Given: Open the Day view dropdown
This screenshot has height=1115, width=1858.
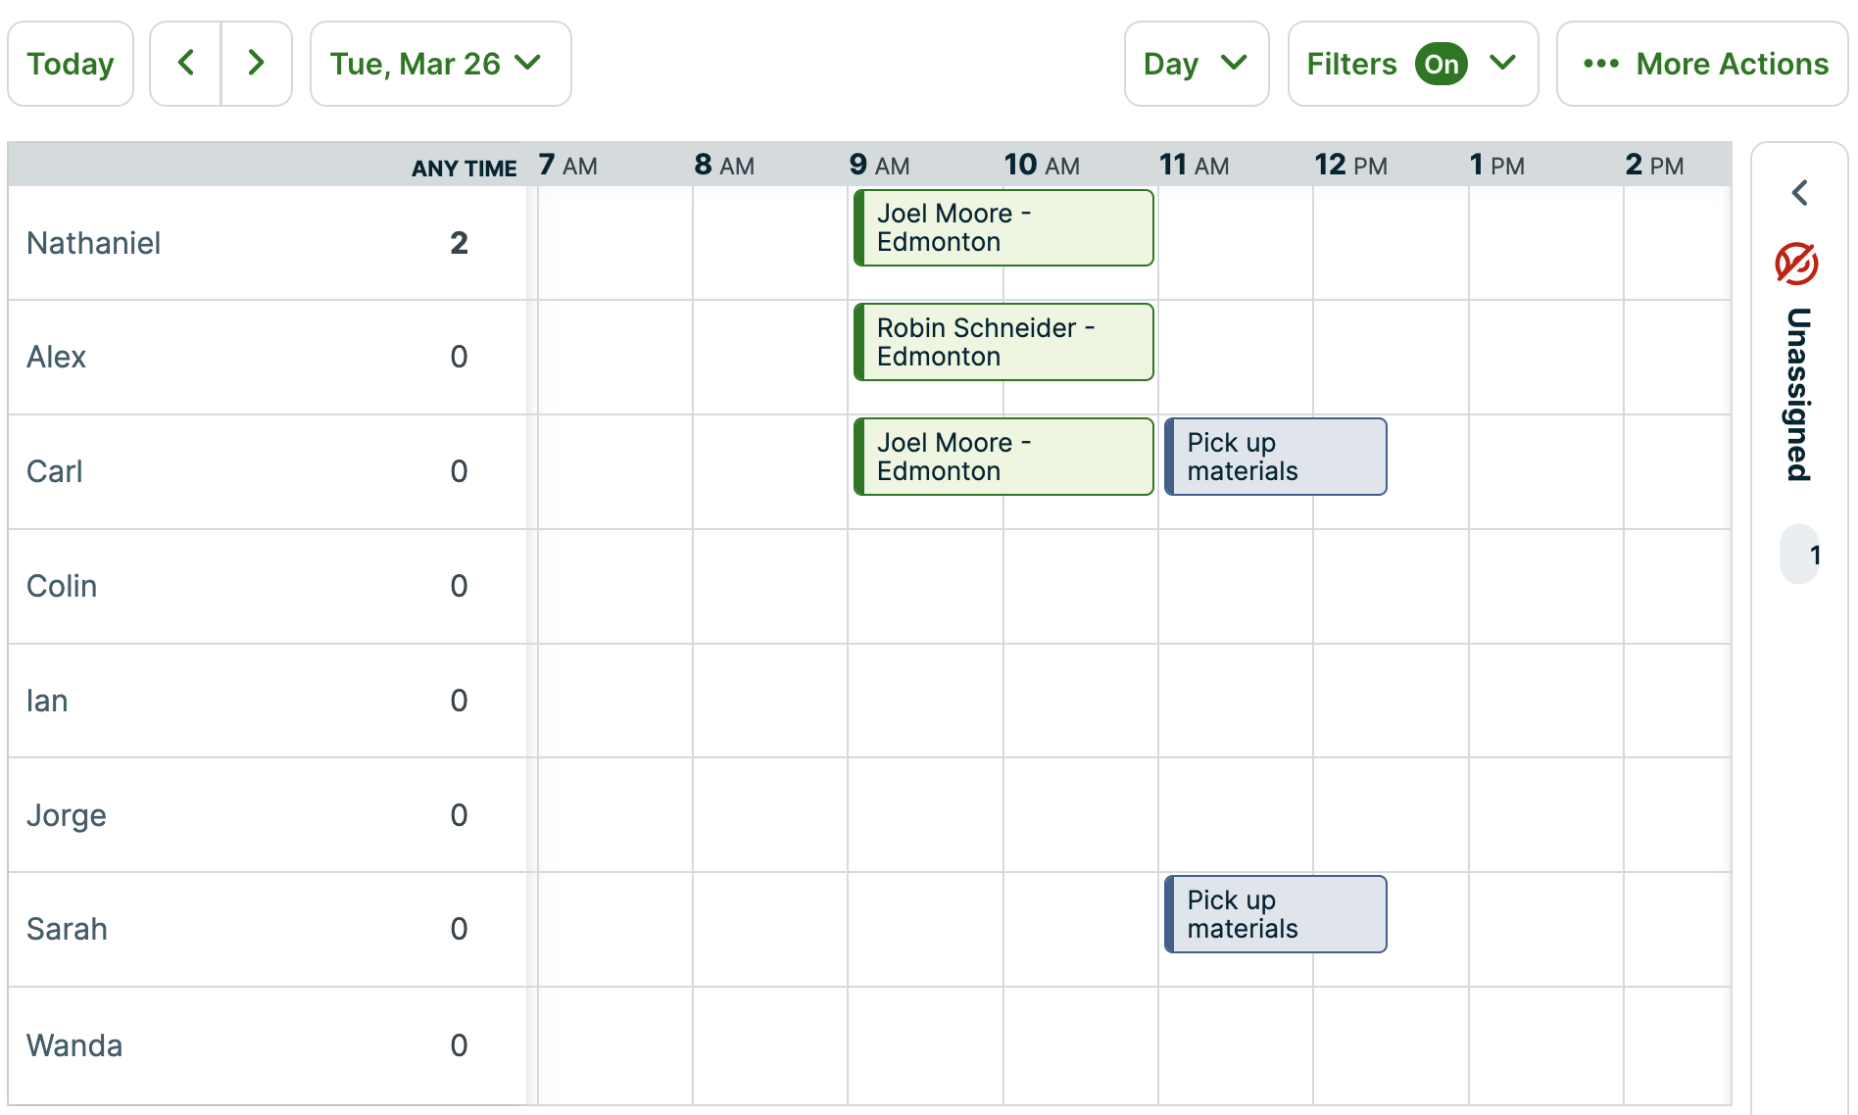Looking at the screenshot, I should tap(1197, 64).
